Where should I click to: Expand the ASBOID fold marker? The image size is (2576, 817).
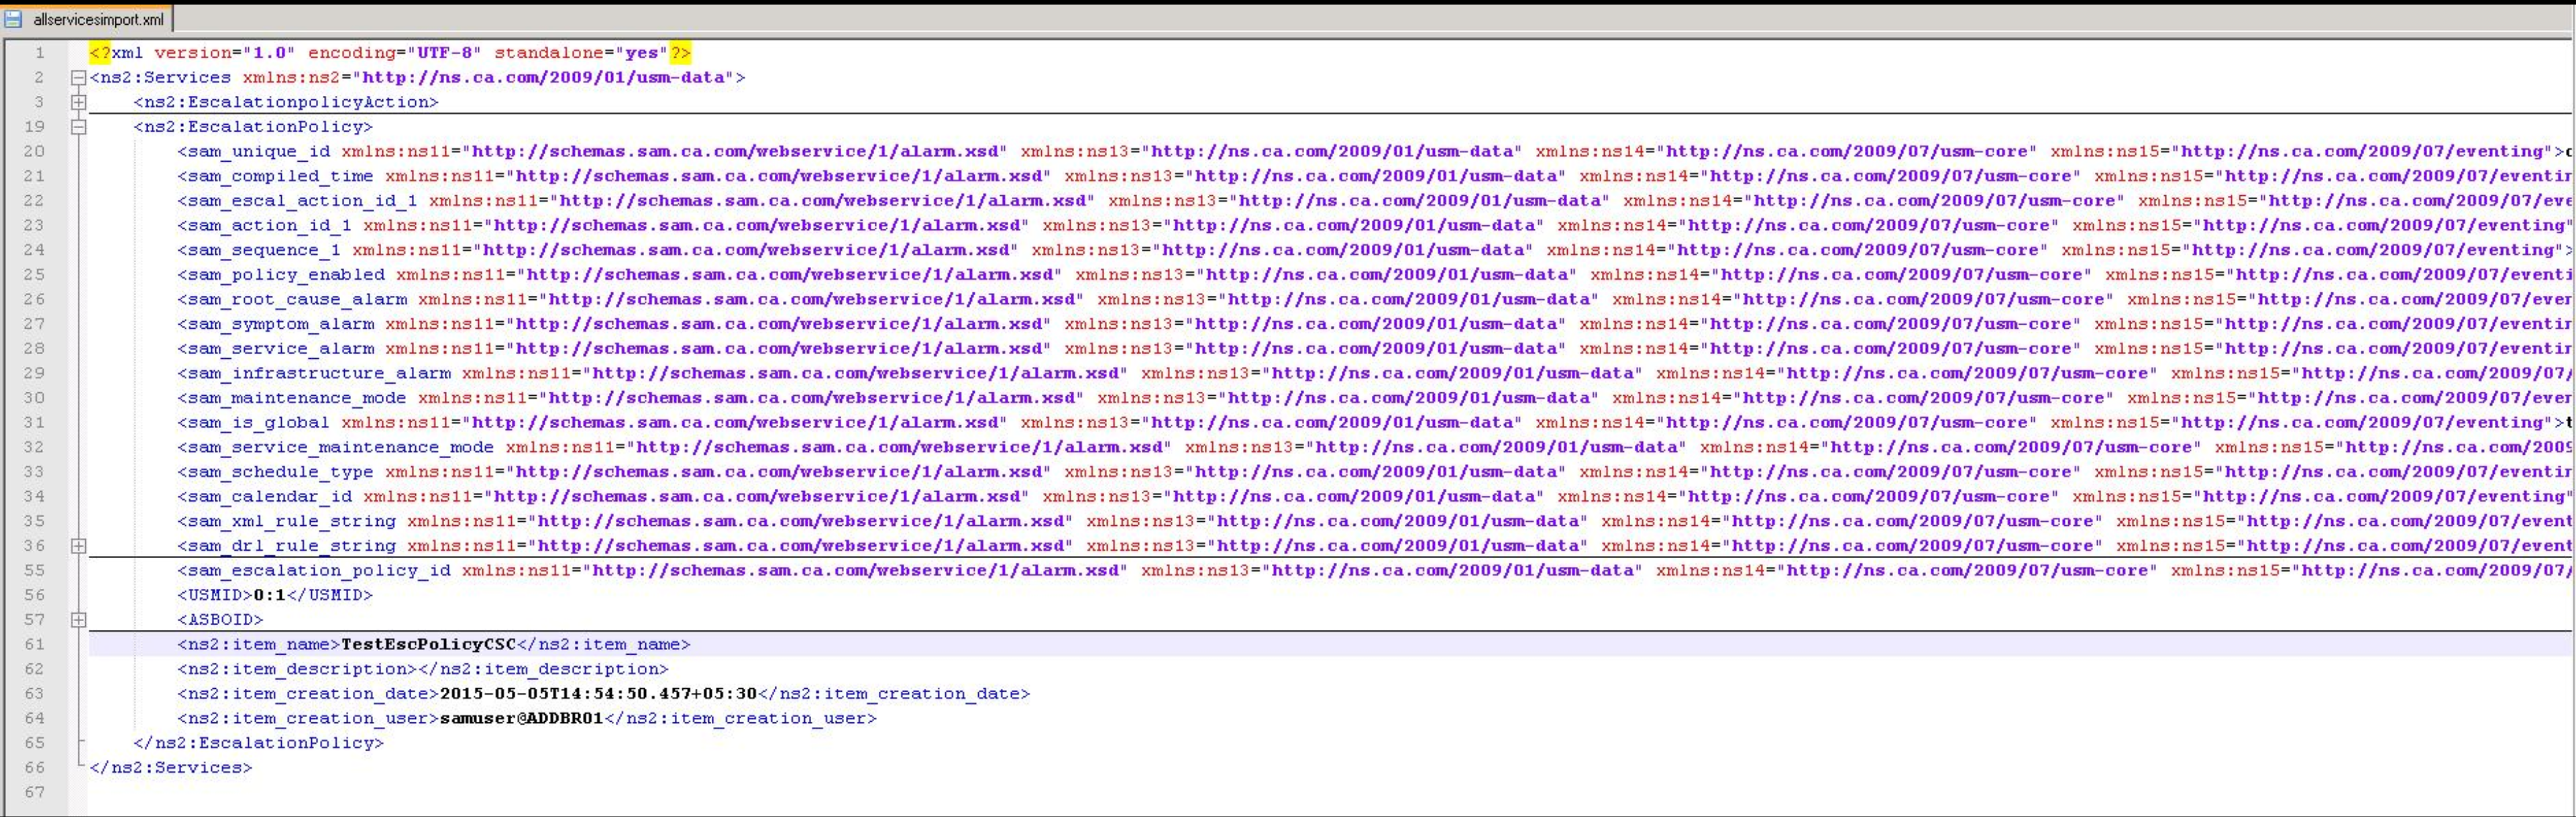click(x=78, y=620)
